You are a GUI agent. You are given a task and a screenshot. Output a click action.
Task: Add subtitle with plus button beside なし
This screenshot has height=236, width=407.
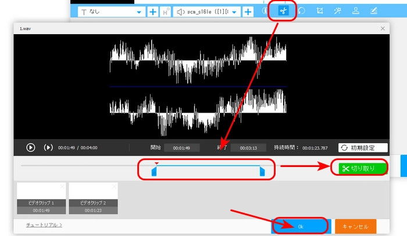pos(153,12)
